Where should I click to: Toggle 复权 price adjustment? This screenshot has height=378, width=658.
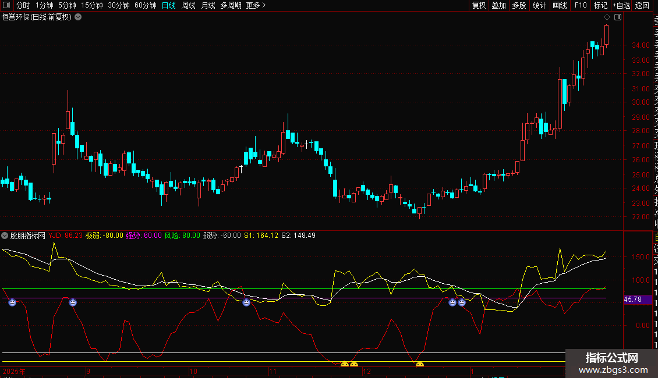click(x=479, y=5)
